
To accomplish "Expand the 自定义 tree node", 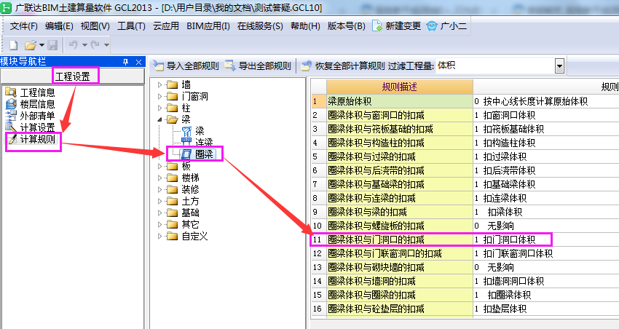I will [x=160, y=237].
